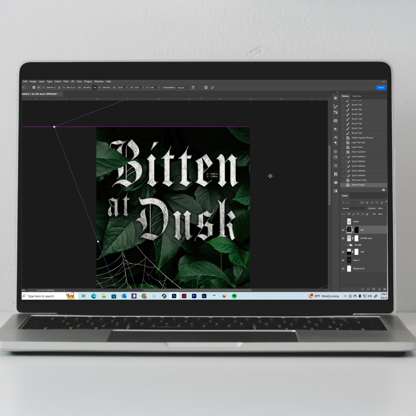Select the Free Transform history state

(x=364, y=152)
